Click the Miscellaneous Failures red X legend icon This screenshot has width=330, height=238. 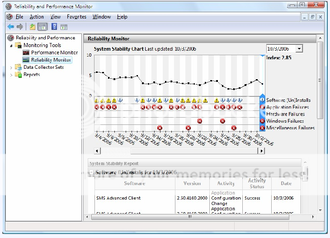(262, 128)
